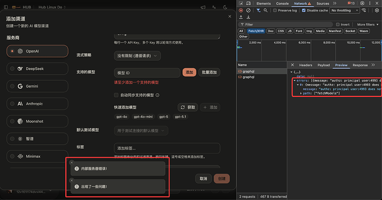Select the Minimax provider option
The width and height of the screenshot is (382, 200).
pos(37,156)
